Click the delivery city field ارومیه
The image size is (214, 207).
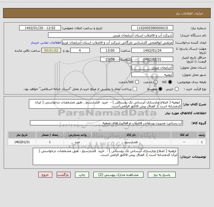[x=152, y=75]
